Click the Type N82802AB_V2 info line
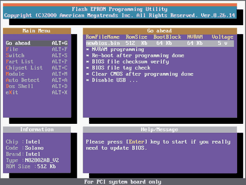This screenshot has width=246, height=185. click(x=32, y=160)
